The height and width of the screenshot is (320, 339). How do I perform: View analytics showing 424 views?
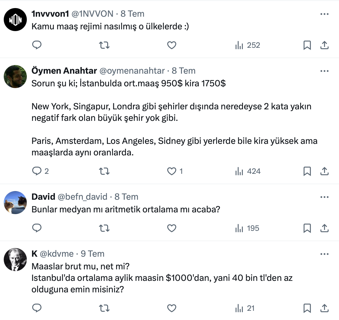click(x=248, y=171)
